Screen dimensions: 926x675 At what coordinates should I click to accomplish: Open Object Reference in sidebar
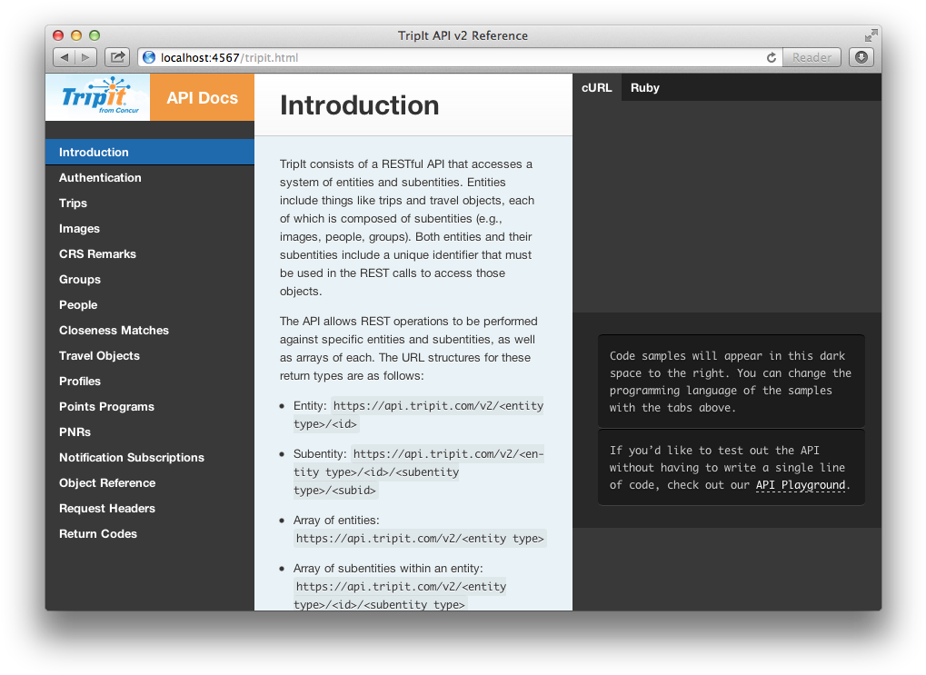click(150, 481)
